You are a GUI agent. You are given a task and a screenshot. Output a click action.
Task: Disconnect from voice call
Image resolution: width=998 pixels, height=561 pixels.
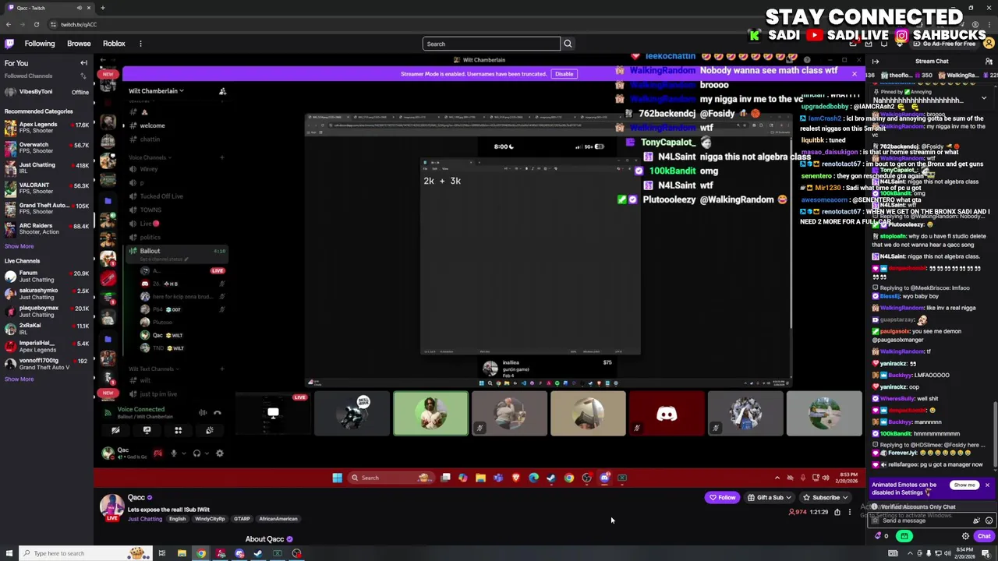218,413
